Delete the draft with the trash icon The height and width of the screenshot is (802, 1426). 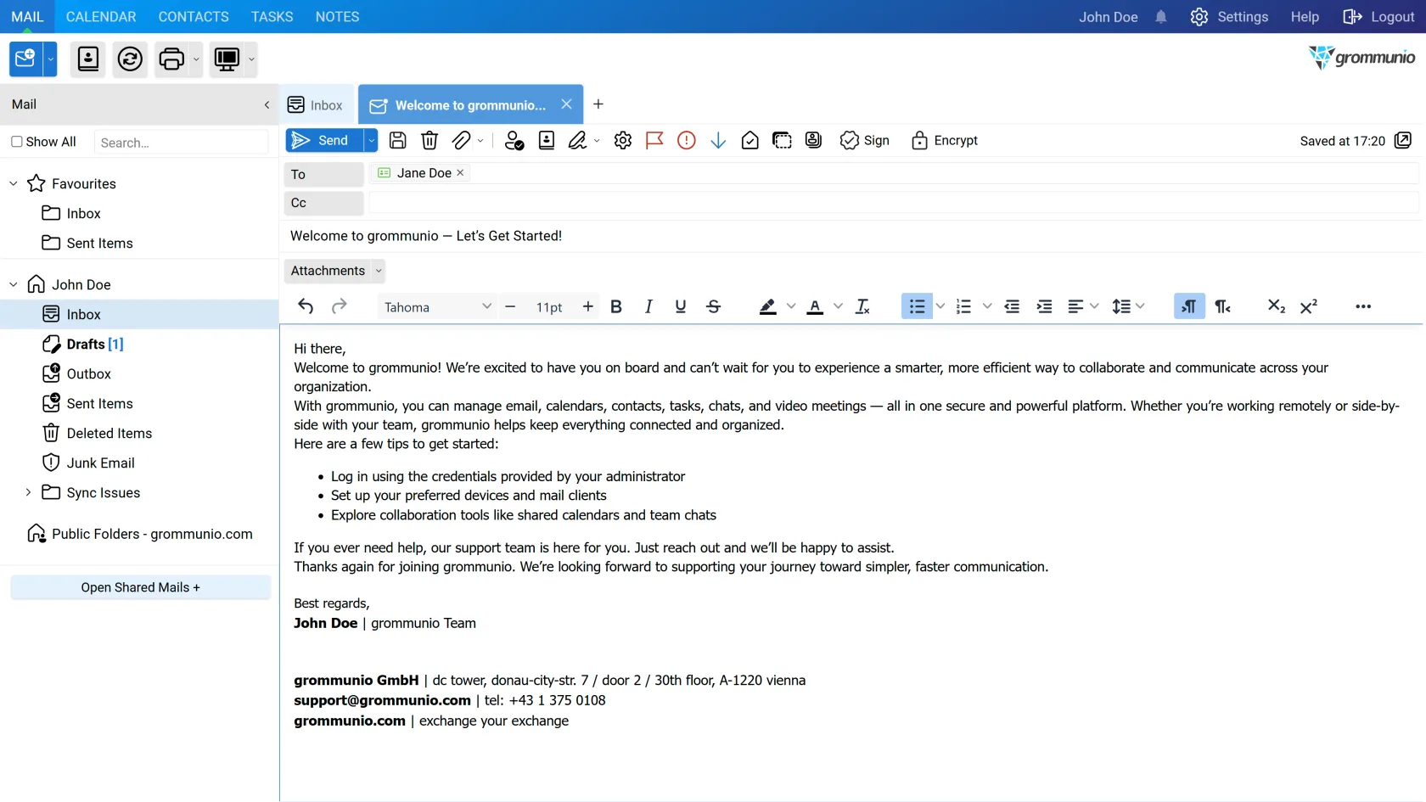pyautogui.click(x=429, y=141)
